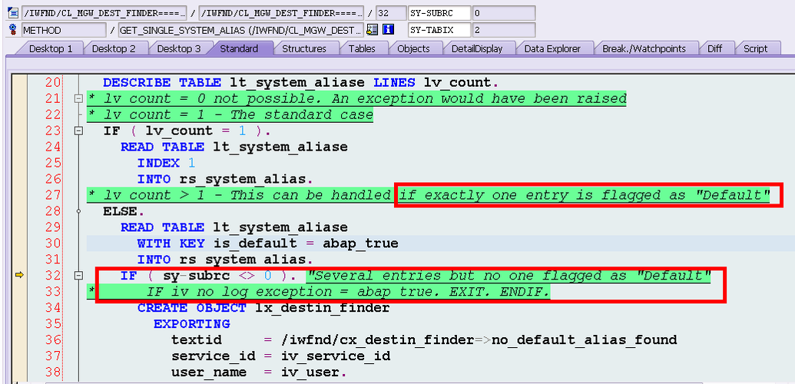Open the Desktop 2 tab
This screenshot has height=384, width=795.
pyautogui.click(x=114, y=48)
